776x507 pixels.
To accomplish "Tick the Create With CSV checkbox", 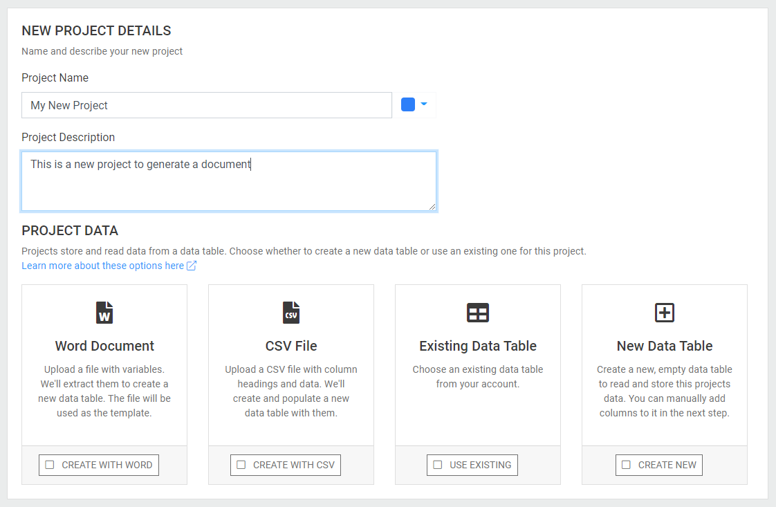I will coord(241,465).
